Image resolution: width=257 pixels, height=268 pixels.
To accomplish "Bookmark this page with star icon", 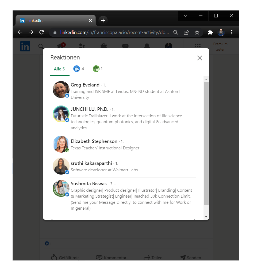I will [x=197, y=32].
